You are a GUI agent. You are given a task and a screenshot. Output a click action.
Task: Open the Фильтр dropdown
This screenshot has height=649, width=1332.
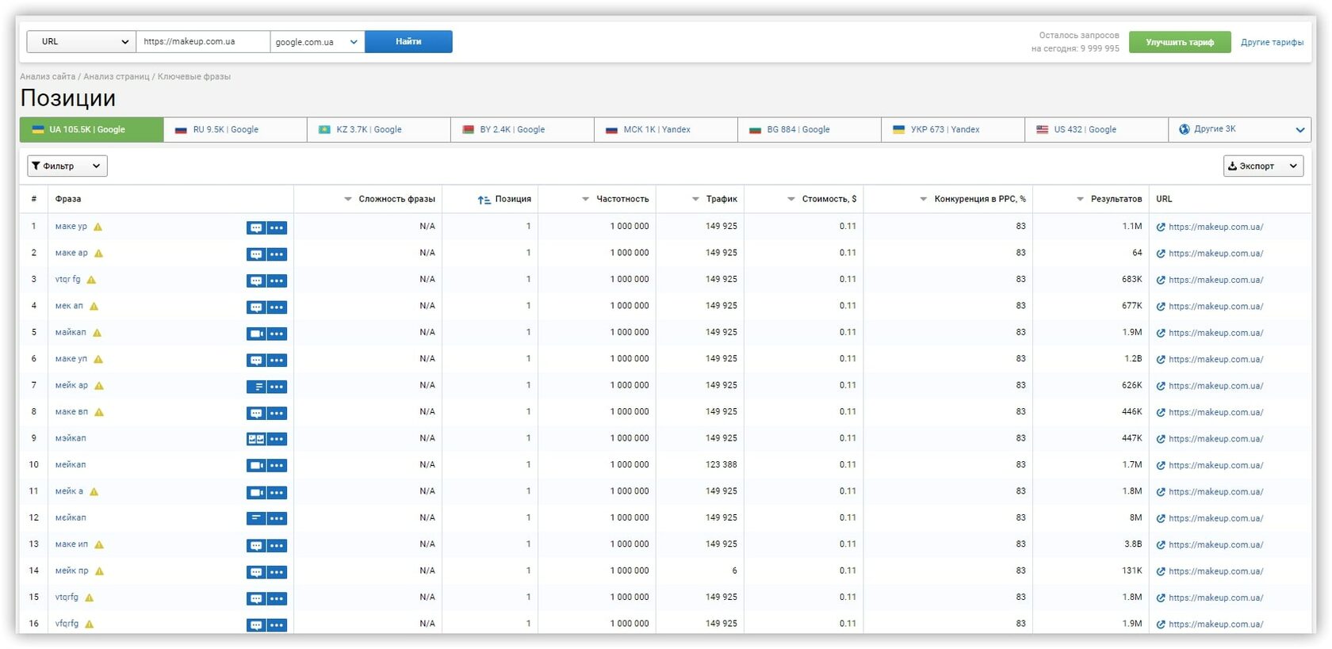pos(67,166)
